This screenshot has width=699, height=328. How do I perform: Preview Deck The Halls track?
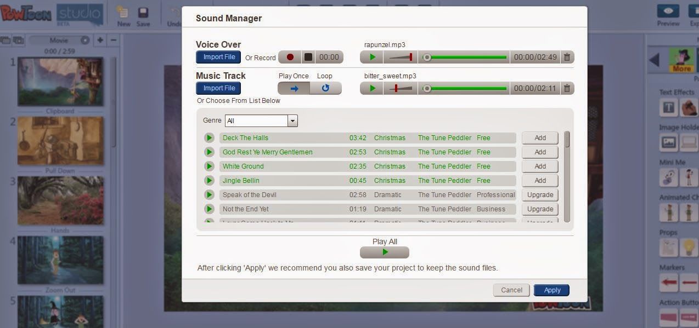pyautogui.click(x=209, y=138)
